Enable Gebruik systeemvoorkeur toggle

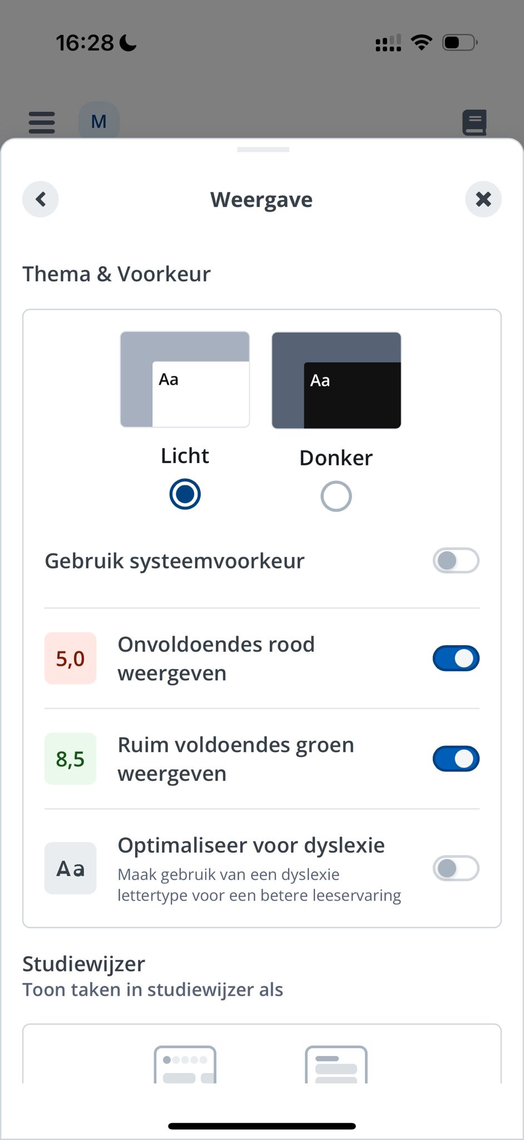456,561
